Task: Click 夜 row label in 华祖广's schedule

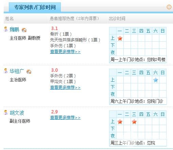Action: pos(113,94)
